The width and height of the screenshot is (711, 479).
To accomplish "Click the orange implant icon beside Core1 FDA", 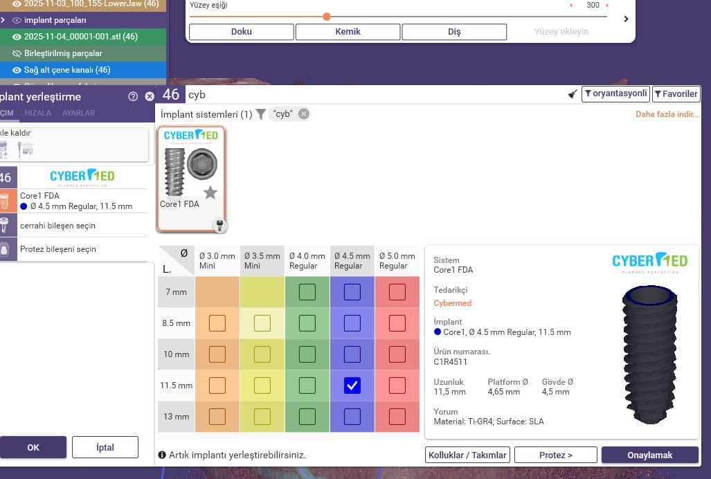I will pyautogui.click(x=6, y=201).
